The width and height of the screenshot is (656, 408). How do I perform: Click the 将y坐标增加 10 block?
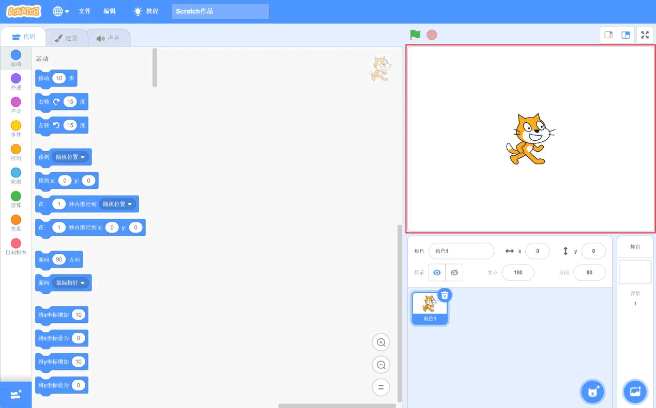click(x=62, y=362)
